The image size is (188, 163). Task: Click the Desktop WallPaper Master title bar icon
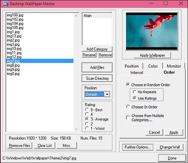pyautogui.click(x=5, y=4)
